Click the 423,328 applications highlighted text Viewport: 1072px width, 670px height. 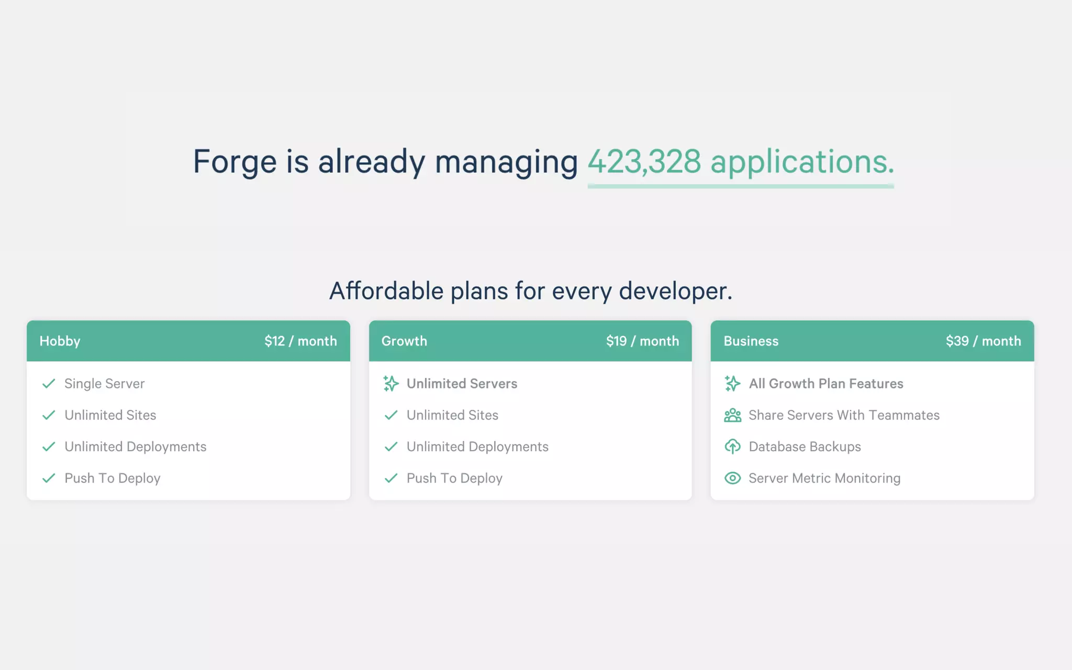tap(740, 161)
